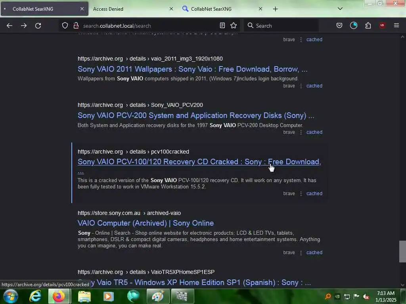Close the first CollabNet SearXNG tab
Viewport: 406px width, 304px height.
[82, 9]
